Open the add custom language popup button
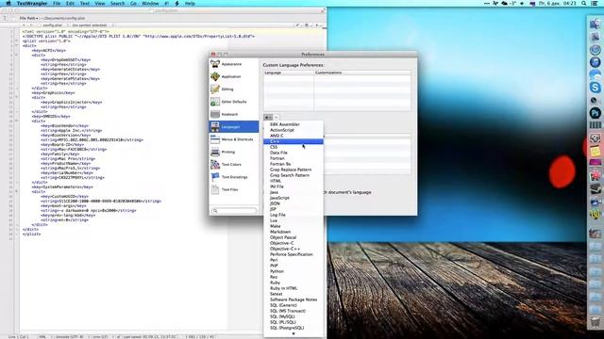604x339 pixels. (x=268, y=117)
